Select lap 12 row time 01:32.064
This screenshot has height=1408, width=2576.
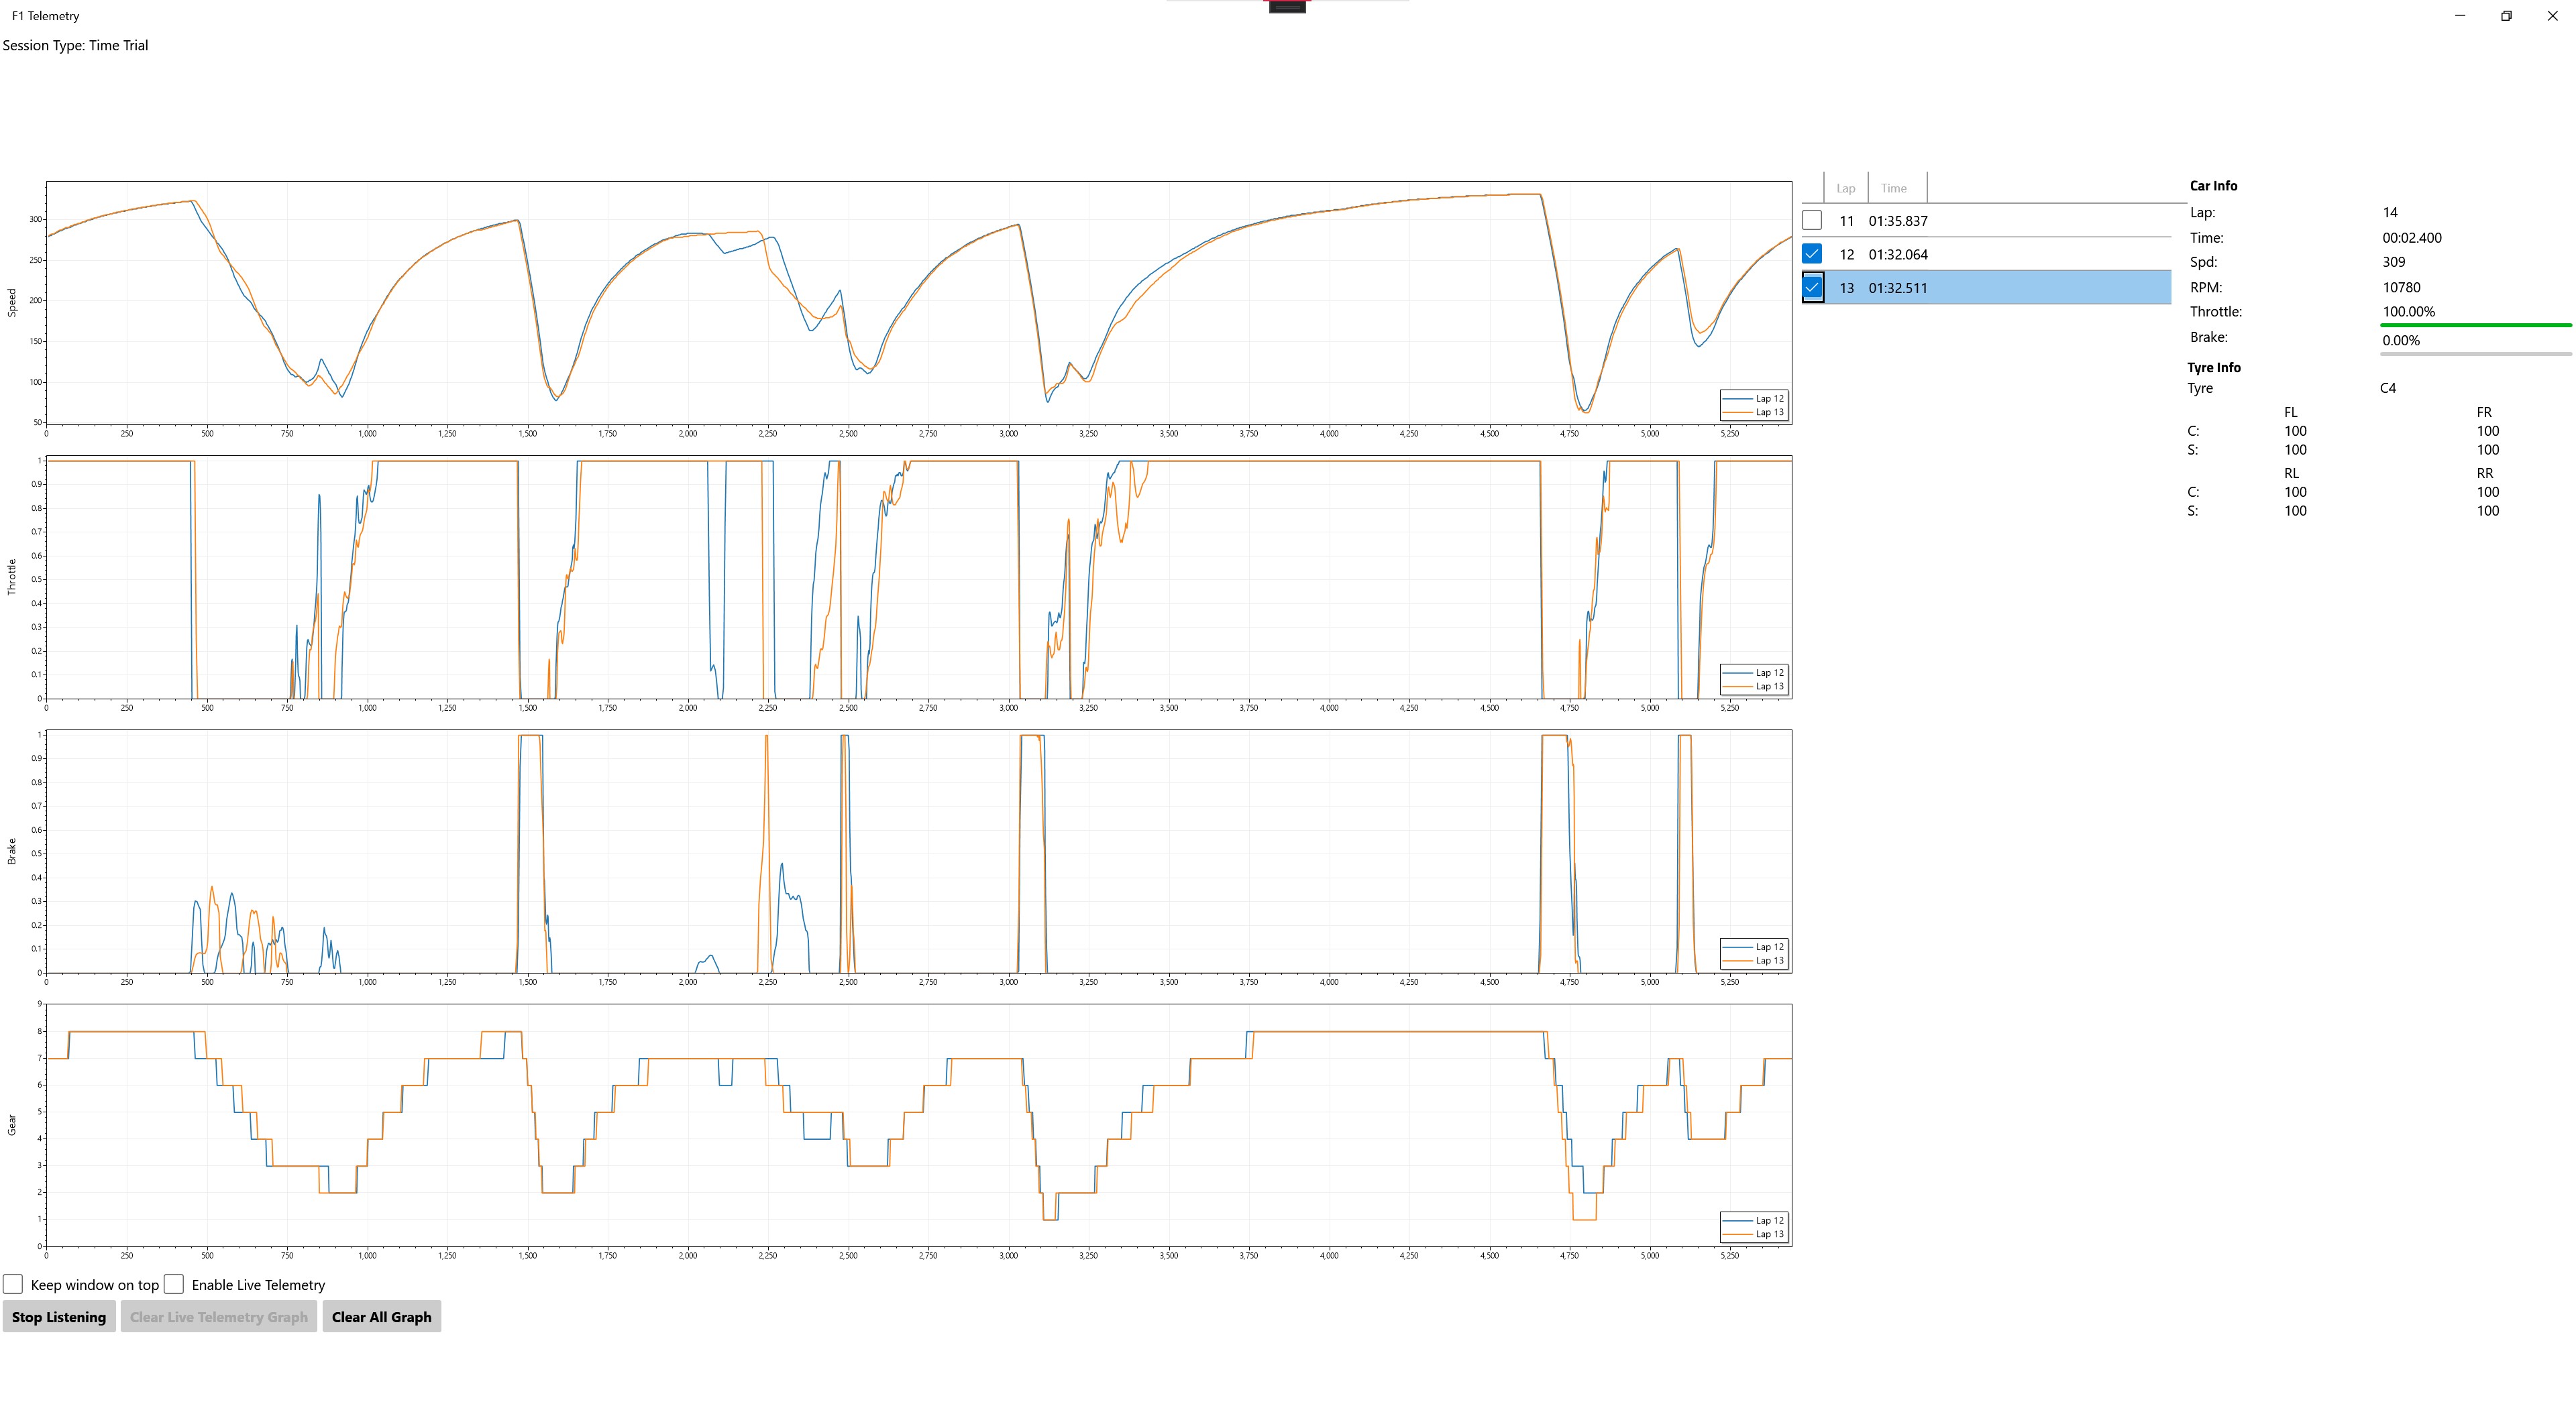[x=1897, y=255]
